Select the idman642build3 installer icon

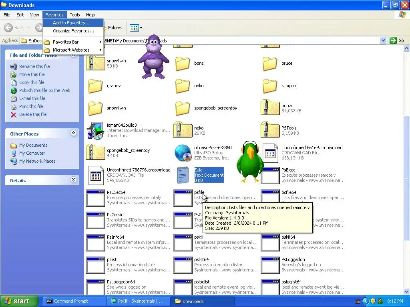pyautogui.click(x=95, y=131)
